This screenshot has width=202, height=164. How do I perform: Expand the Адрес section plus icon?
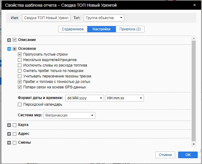[9, 134]
